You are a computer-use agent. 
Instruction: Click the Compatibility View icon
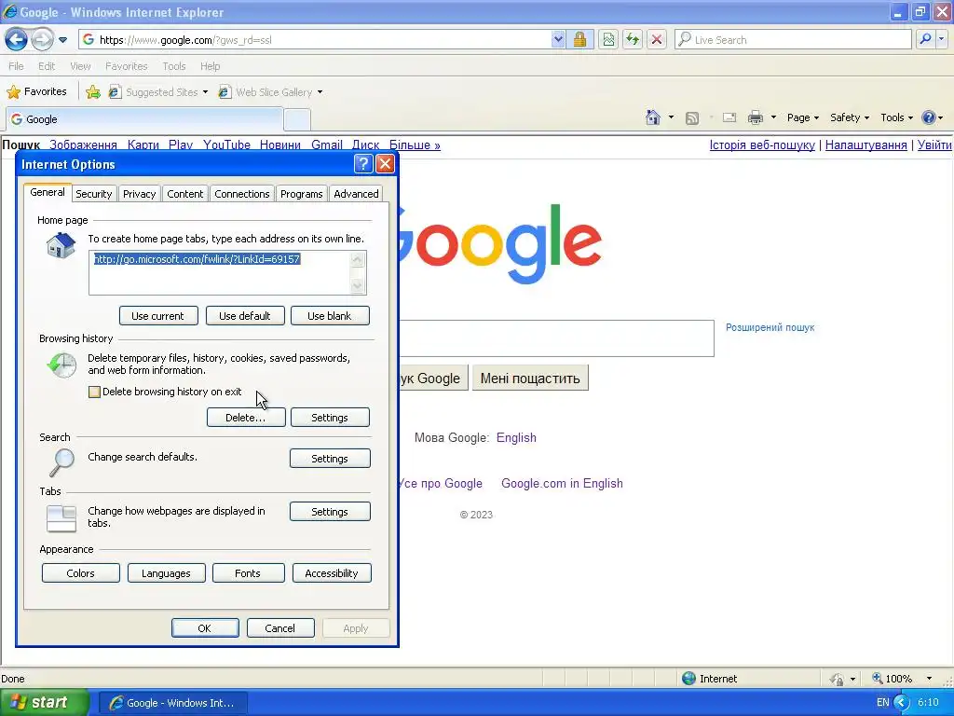608,39
